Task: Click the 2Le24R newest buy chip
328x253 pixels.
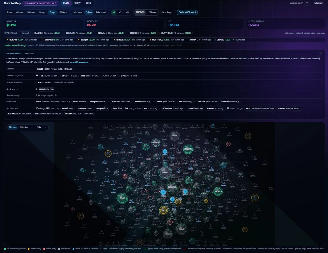Action: [47, 33]
